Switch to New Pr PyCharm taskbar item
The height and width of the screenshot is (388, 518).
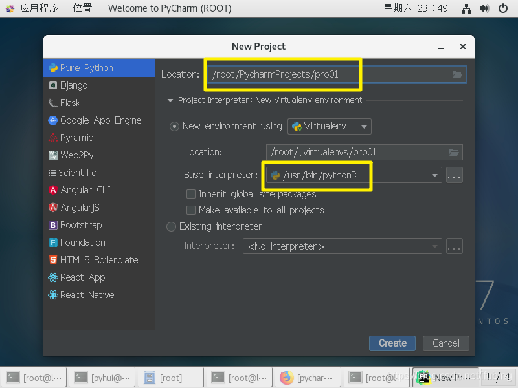pos(445,378)
